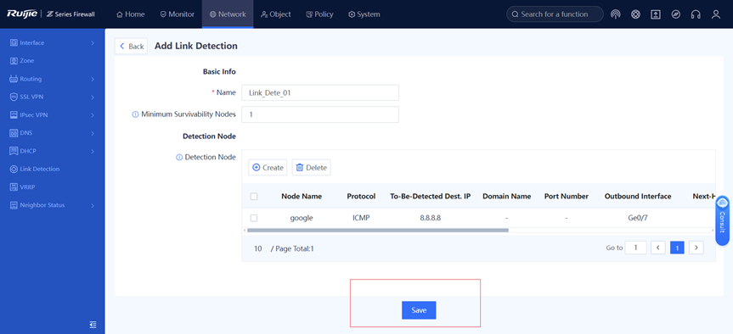Click the Zone sidebar icon
The width and height of the screenshot is (733, 334).
click(x=14, y=61)
